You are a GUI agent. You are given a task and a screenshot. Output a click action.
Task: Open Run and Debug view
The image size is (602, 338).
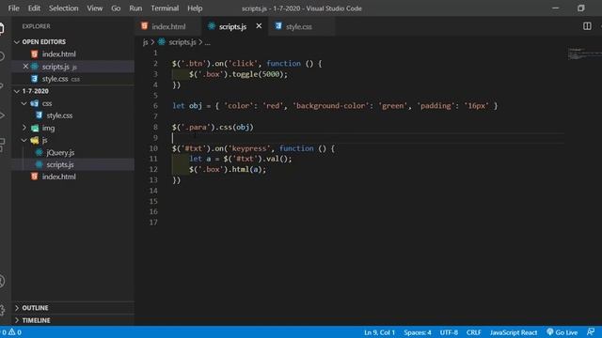[2, 115]
